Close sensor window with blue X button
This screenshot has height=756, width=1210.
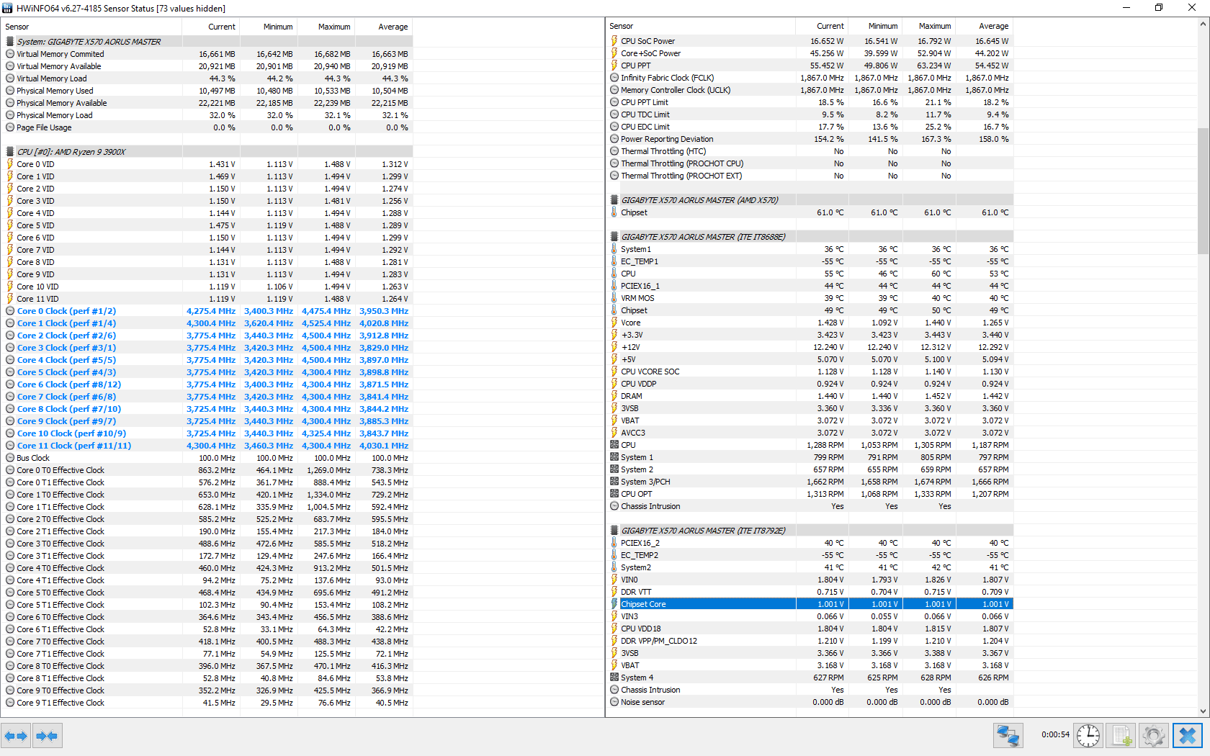[1187, 736]
